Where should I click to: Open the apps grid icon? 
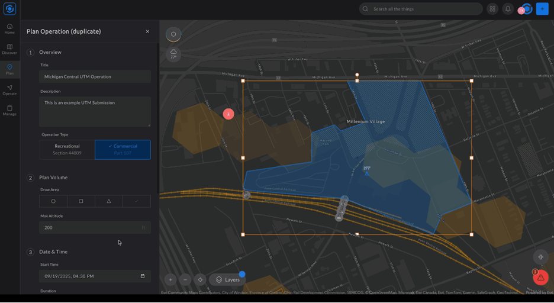(x=492, y=9)
